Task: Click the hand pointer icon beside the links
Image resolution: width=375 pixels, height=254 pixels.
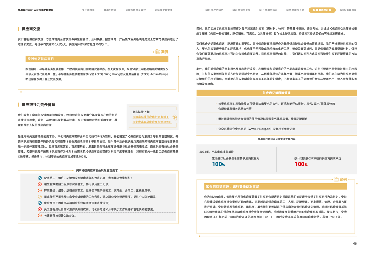Action: coord(175,117)
